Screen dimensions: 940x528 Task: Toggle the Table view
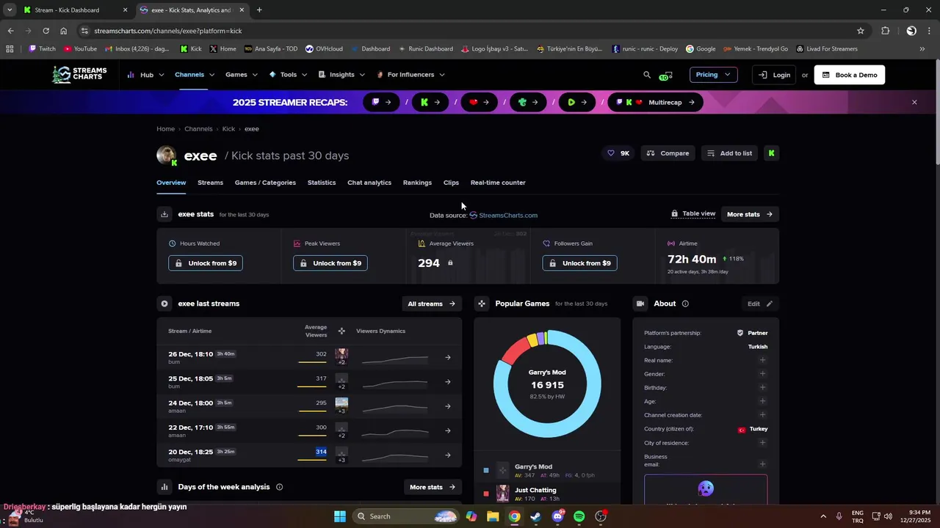[693, 214]
